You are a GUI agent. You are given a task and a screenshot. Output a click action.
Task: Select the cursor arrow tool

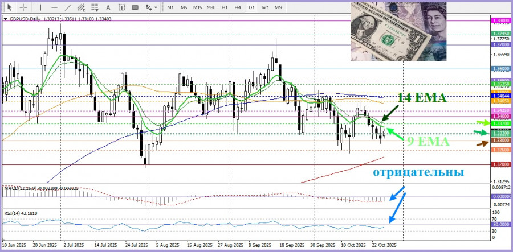pyautogui.click(x=10, y=7)
